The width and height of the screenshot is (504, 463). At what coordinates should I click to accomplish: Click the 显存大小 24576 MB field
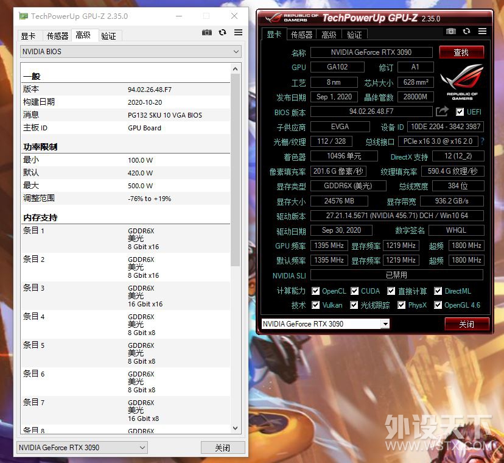(339, 201)
